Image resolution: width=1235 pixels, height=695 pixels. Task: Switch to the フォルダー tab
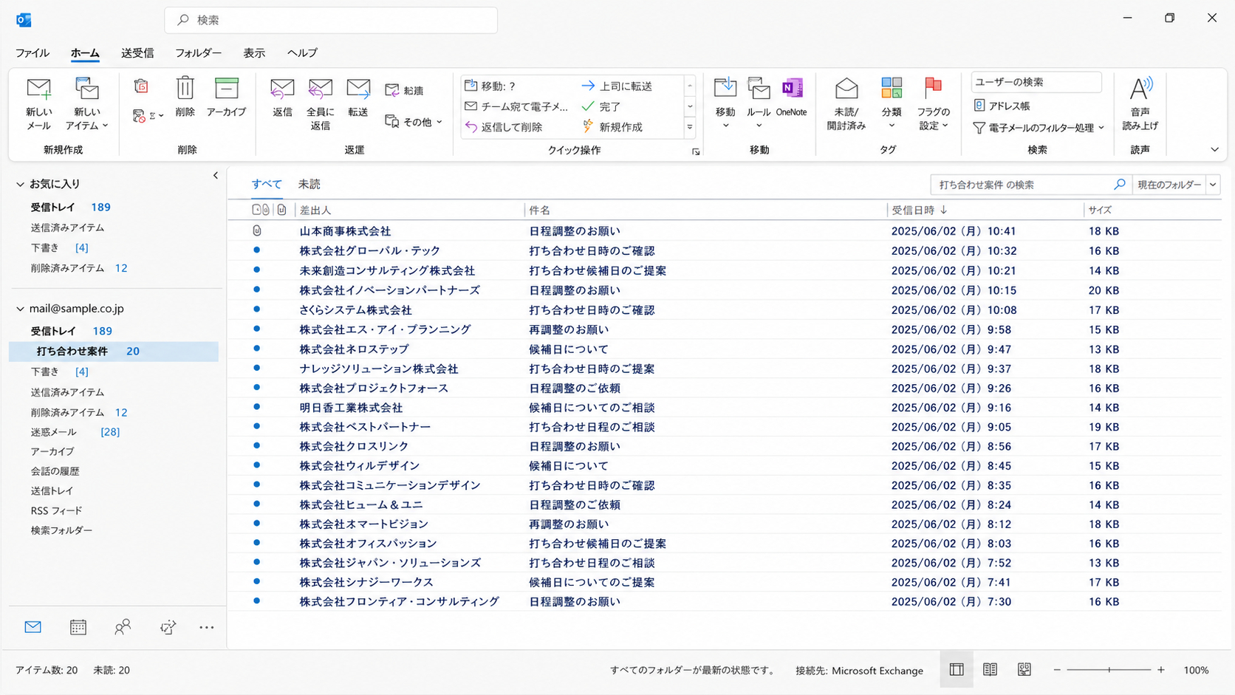click(198, 53)
